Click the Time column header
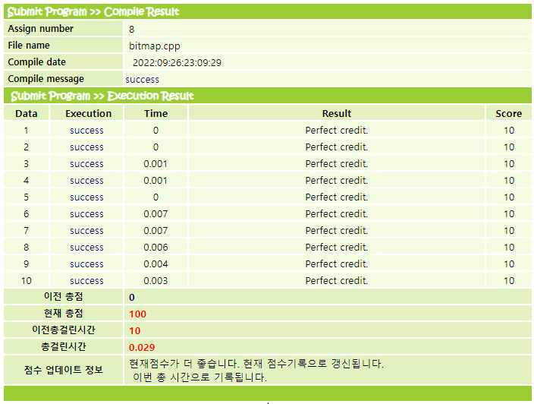 point(155,113)
